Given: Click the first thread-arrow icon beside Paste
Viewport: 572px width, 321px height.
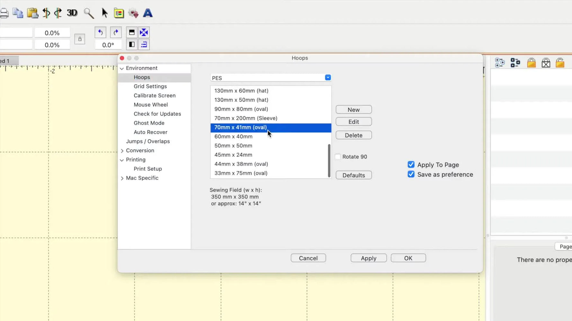Looking at the screenshot, I should [x=46, y=13].
